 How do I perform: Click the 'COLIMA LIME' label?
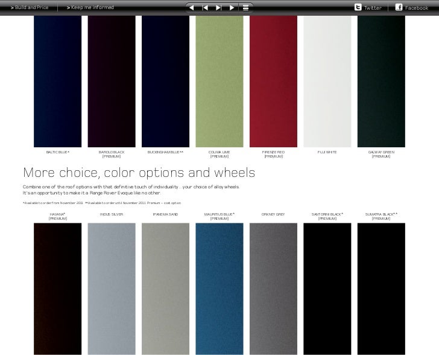[x=219, y=152]
